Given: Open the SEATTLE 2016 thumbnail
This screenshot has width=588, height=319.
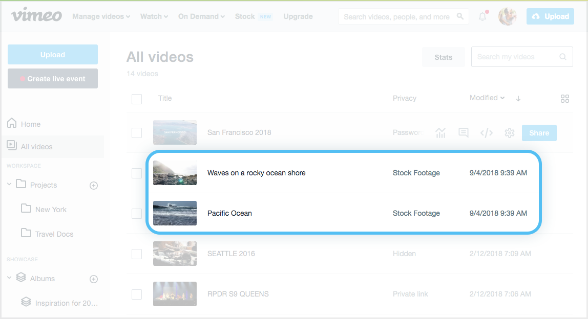Looking at the screenshot, I should pos(175,254).
